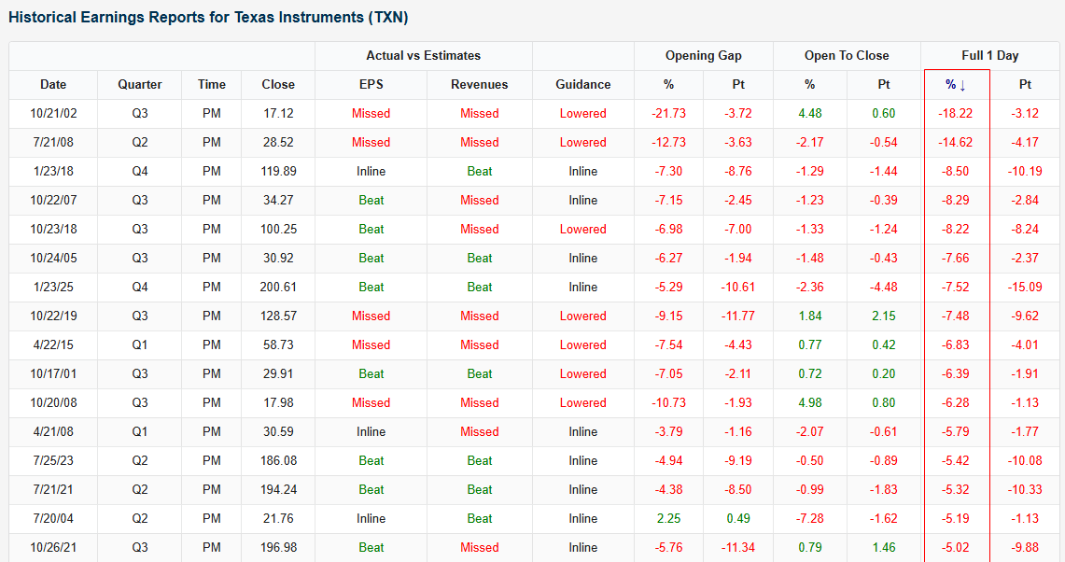Image resolution: width=1065 pixels, height=562 pixels.
Task: Sort by Opening Gap Pt header
Action: [x=738, y=84]
